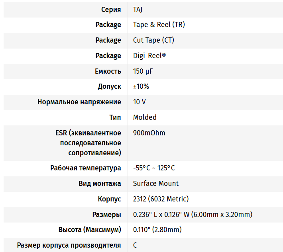Select the 900mOhm ESR value

[x=149, y=133]
